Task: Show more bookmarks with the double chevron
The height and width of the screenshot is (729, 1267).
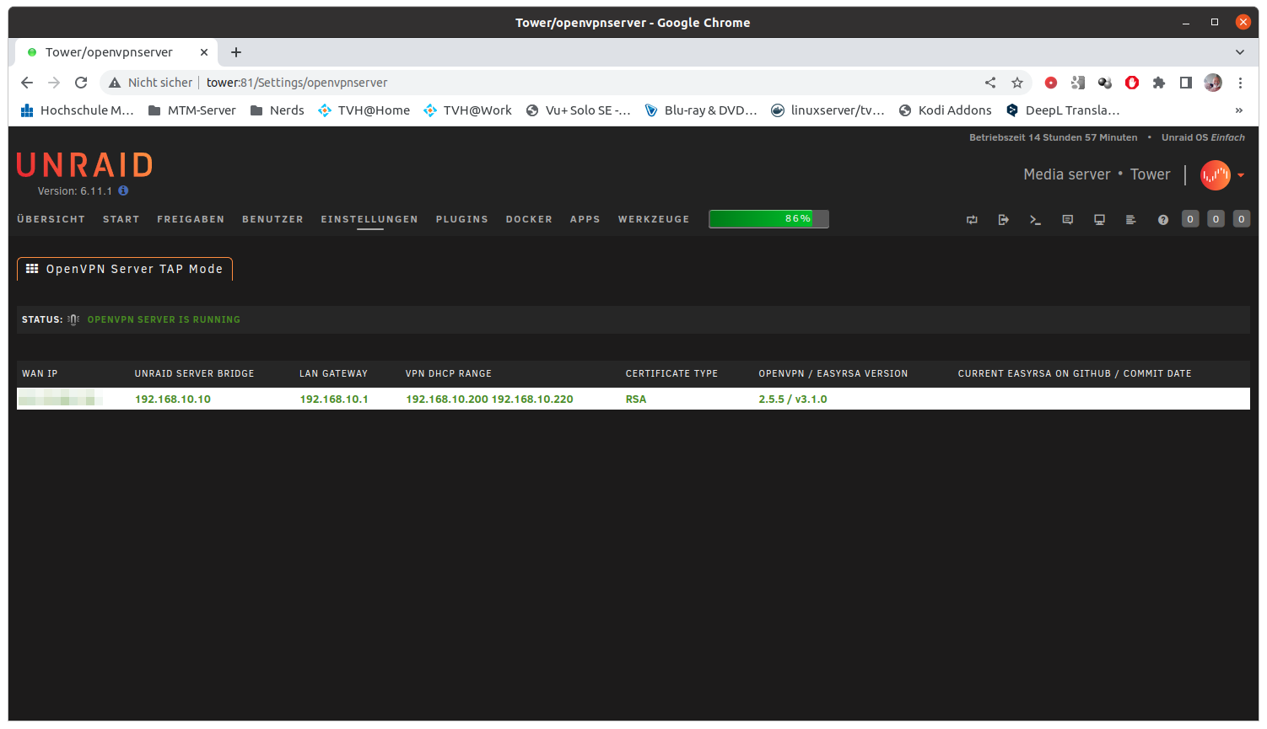Action: pyautogui.click(x=1239, y=110)
